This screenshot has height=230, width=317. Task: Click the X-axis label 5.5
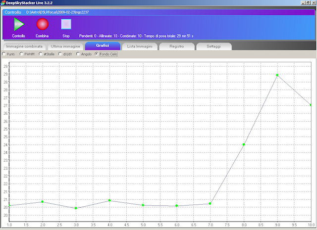[x=160, y=225]
